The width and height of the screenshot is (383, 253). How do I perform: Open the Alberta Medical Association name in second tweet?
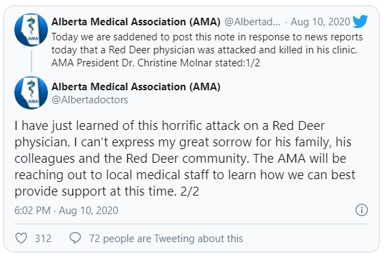136,87
